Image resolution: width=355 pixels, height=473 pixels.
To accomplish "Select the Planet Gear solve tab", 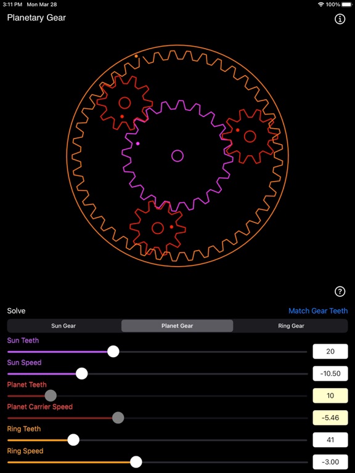I will click(177, 326).
